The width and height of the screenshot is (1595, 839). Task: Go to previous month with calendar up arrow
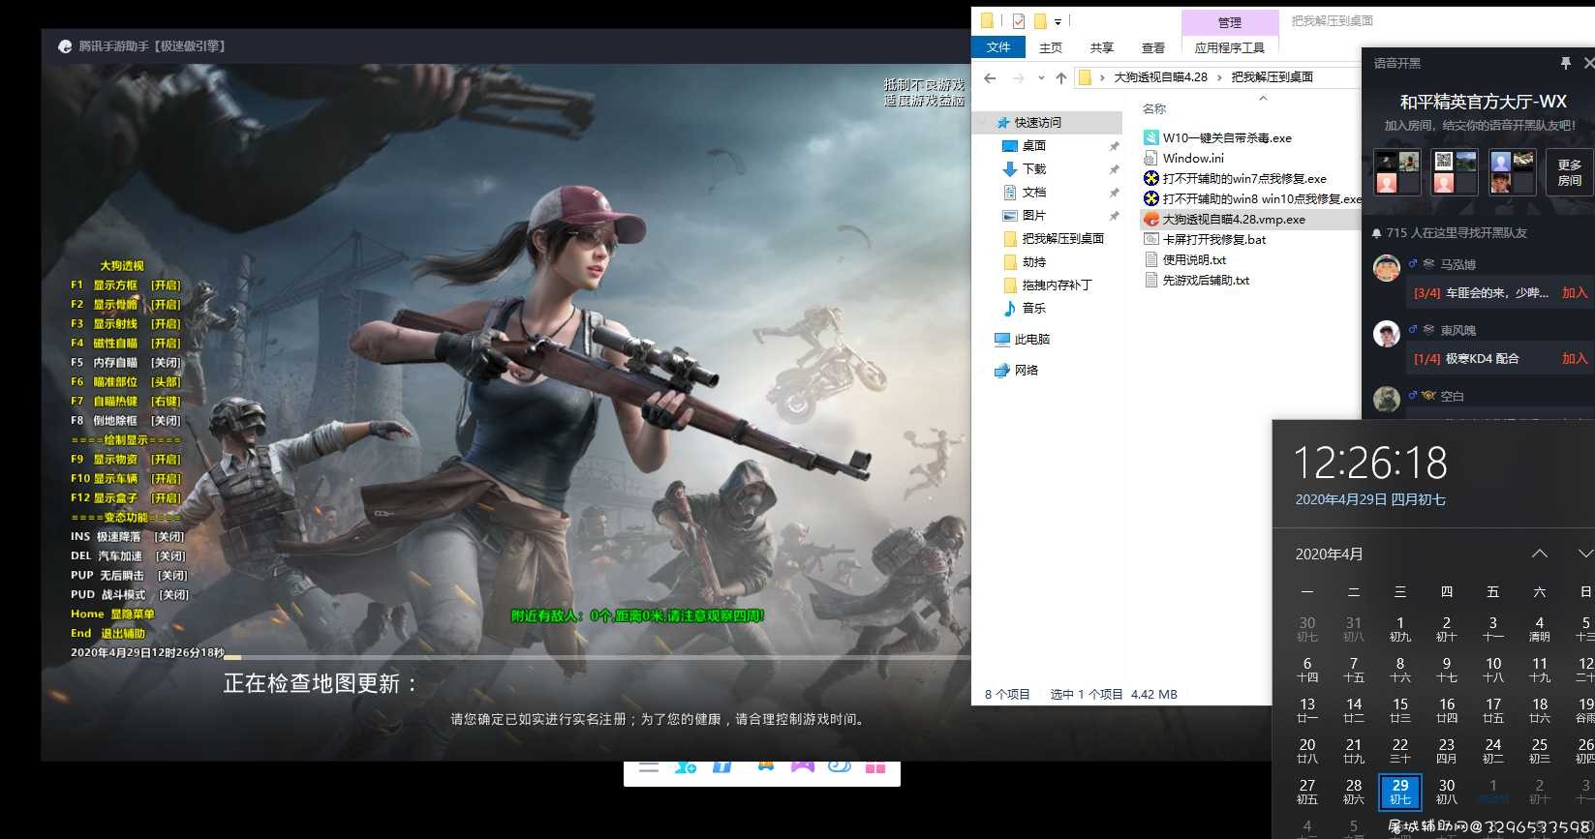(x=1540, y=554)
